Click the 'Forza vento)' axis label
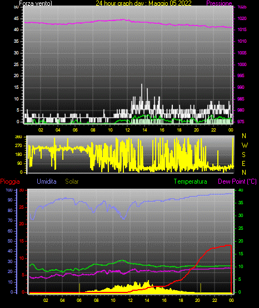Viewport: 259px width, 308px height. pos(36,3)
